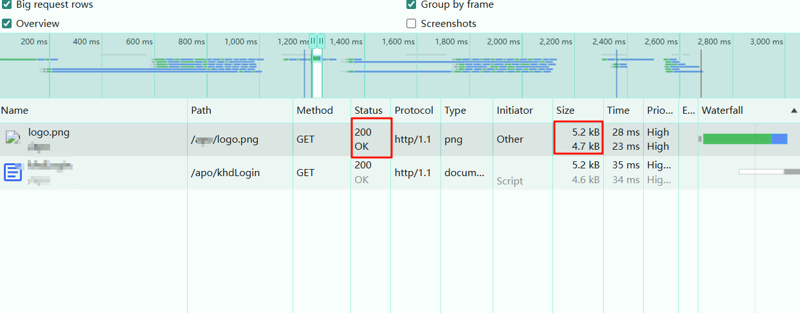Sort requests by the Name column header
The image size is (800, 313).
pyautogui.click(x=15, y=111)
